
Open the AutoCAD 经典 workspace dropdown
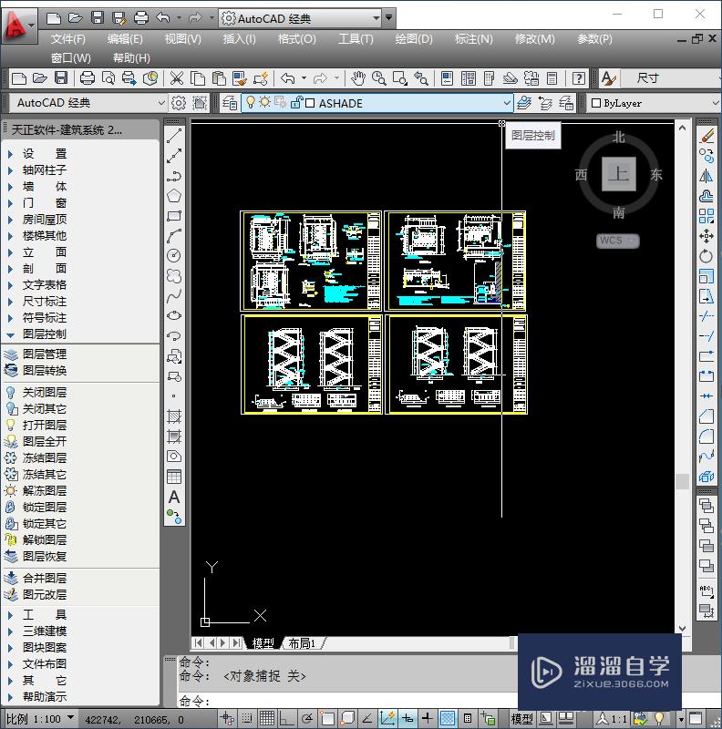(x=88, y=103)
